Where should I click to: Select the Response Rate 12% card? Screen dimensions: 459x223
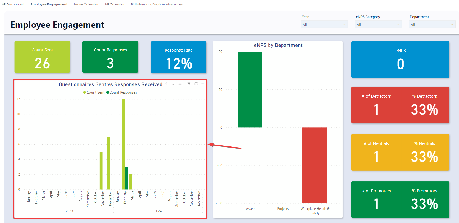tap(178, 57)
